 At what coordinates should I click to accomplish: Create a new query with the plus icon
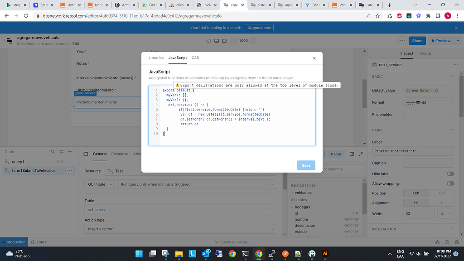coord(69,152)
